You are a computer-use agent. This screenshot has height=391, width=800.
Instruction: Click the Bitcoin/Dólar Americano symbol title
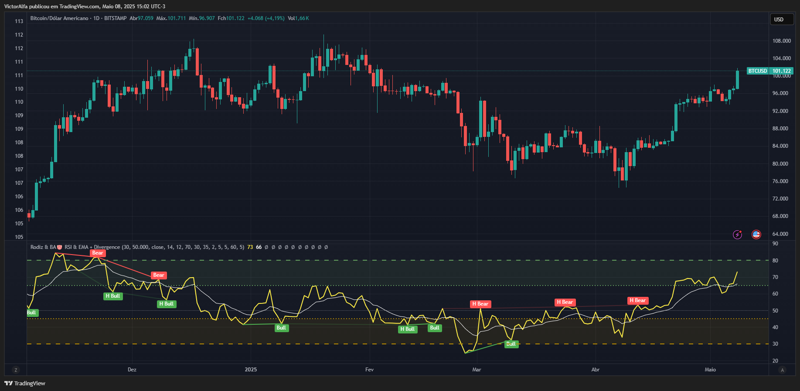click(59, 18)
